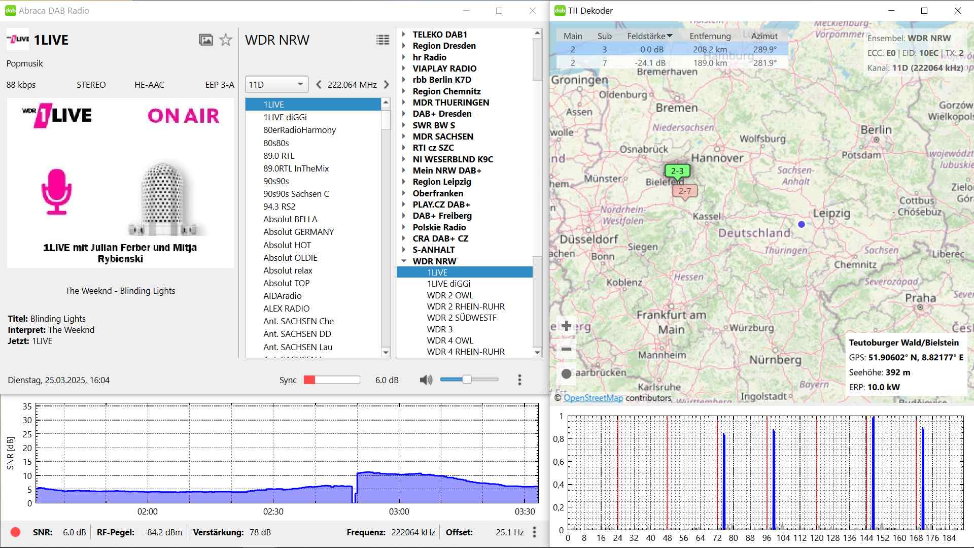974x548 pixels.
Task: Mute audio with the speaker icon
Action: (x=426, y=380)
